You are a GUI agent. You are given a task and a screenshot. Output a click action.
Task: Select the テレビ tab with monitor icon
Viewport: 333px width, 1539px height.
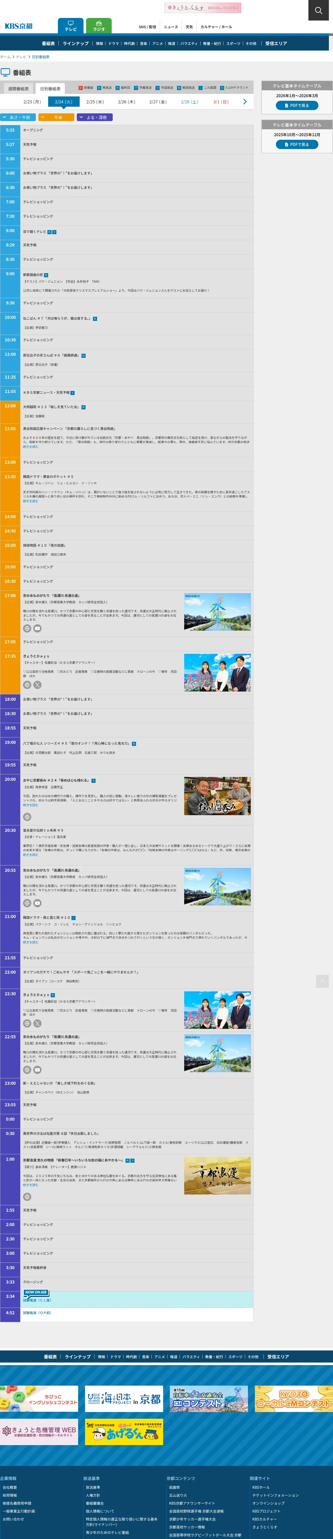pyautogui.click(x=70, y=26)
